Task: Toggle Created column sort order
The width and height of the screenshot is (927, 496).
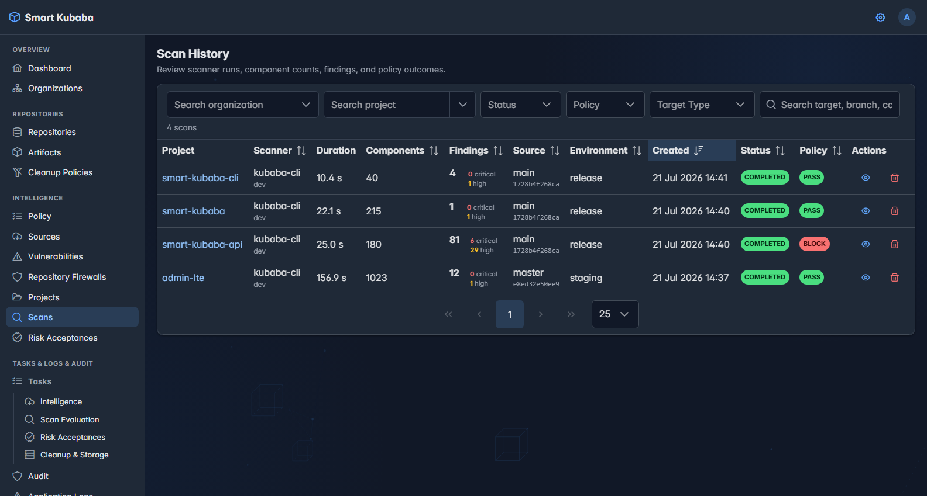Action: click(x=698, y=151)
